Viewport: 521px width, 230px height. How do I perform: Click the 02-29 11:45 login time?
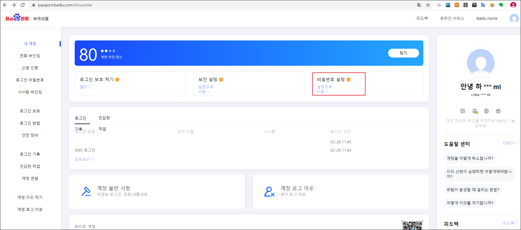(341, 142)
